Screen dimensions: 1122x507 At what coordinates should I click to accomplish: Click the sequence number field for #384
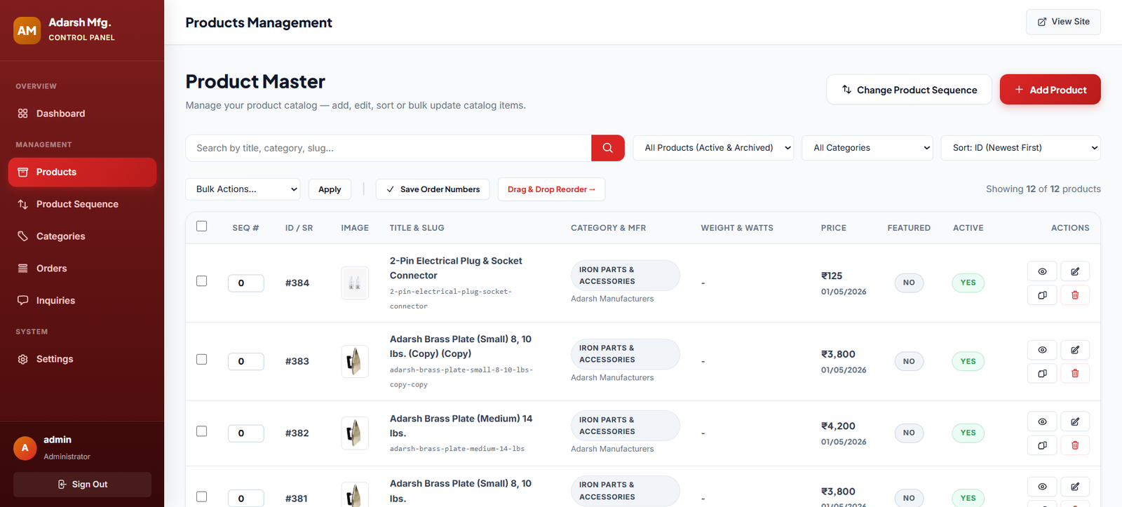pyautogui.click(x=246, y=283)
